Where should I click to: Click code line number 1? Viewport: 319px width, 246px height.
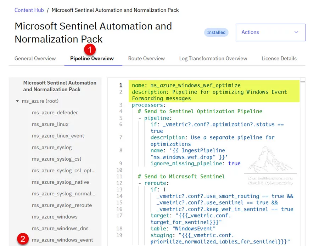tap(121, 85)
